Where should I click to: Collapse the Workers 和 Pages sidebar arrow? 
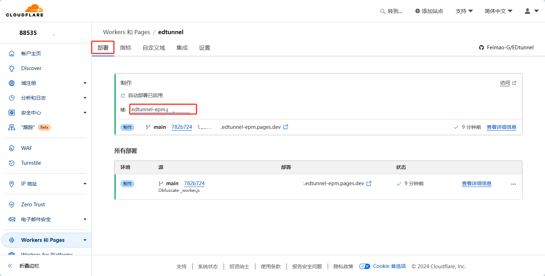pyautogui.click(x=85, y=240)
